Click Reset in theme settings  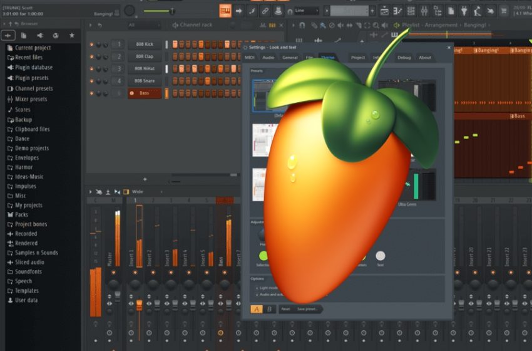click(285, 309)
